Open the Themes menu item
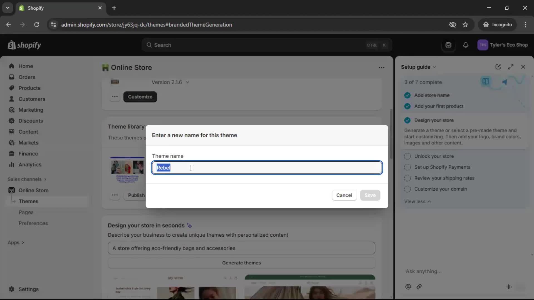The image size is (534, 300). [x=29, y=201]
